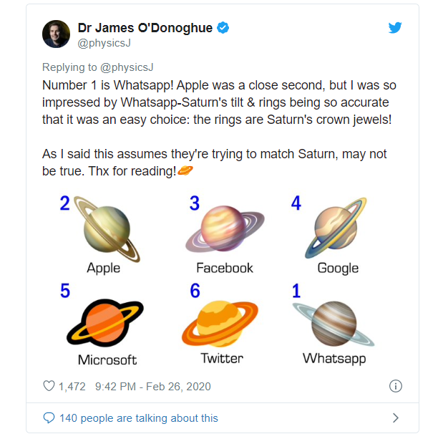Image resolution: width=448 pixels, height=444 pixels.
Task: Click the 1,472 likes count
Action: [x=72, y=386]
